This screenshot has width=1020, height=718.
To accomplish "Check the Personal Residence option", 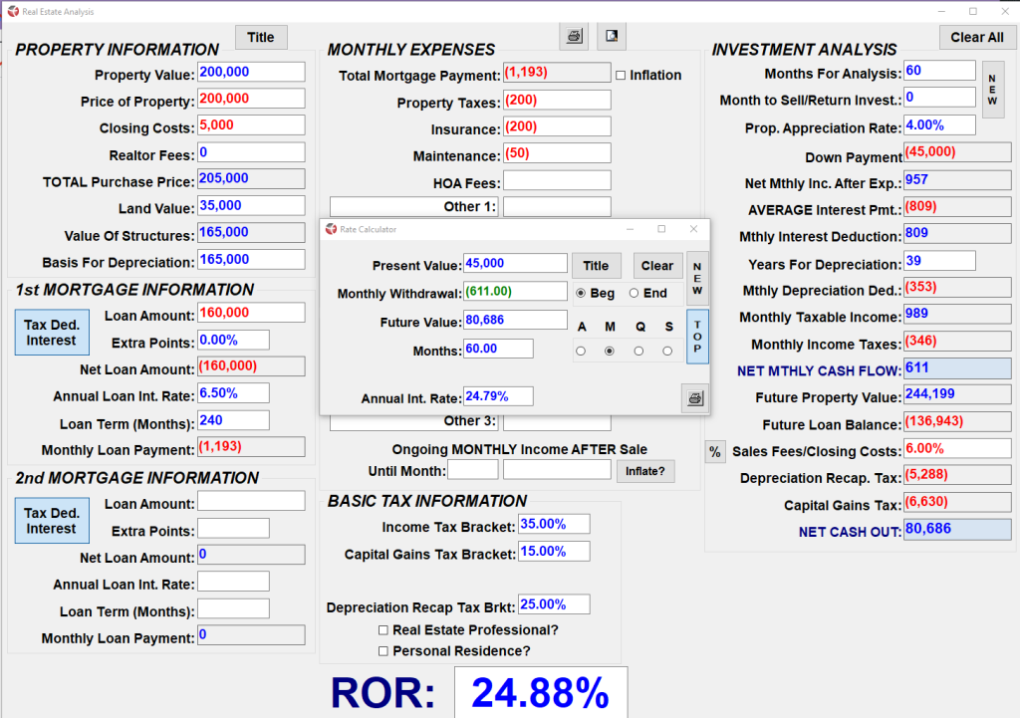I will coord(383,651).
